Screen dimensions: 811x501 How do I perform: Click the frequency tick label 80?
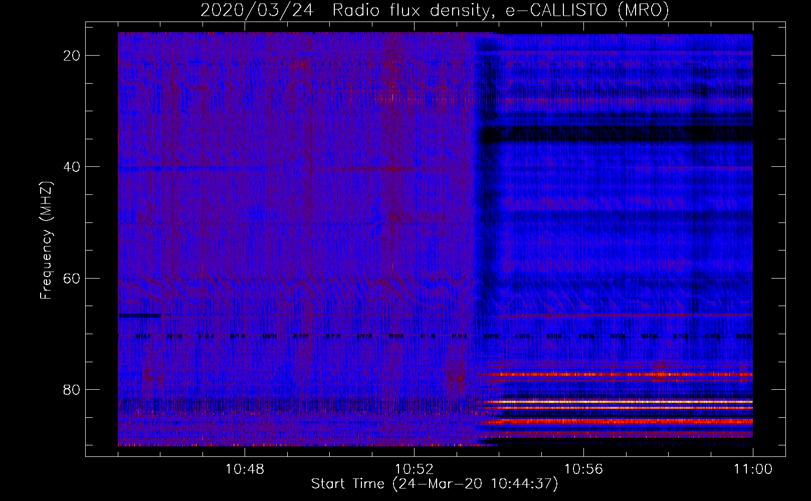[x=72, y=390]
